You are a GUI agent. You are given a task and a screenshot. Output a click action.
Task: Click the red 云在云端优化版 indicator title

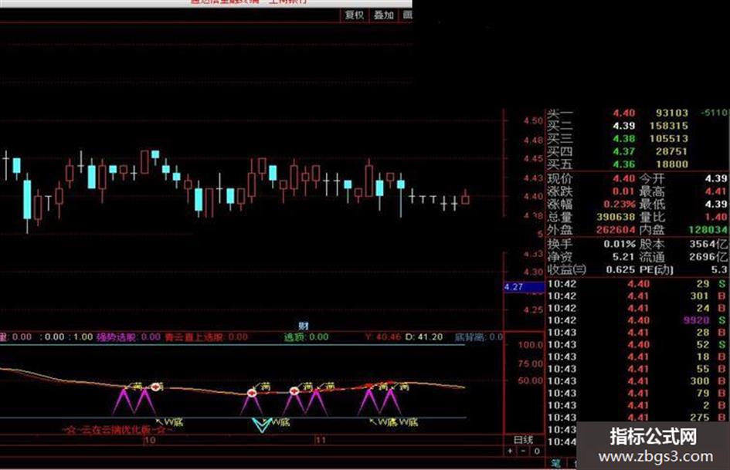(117, 430)
